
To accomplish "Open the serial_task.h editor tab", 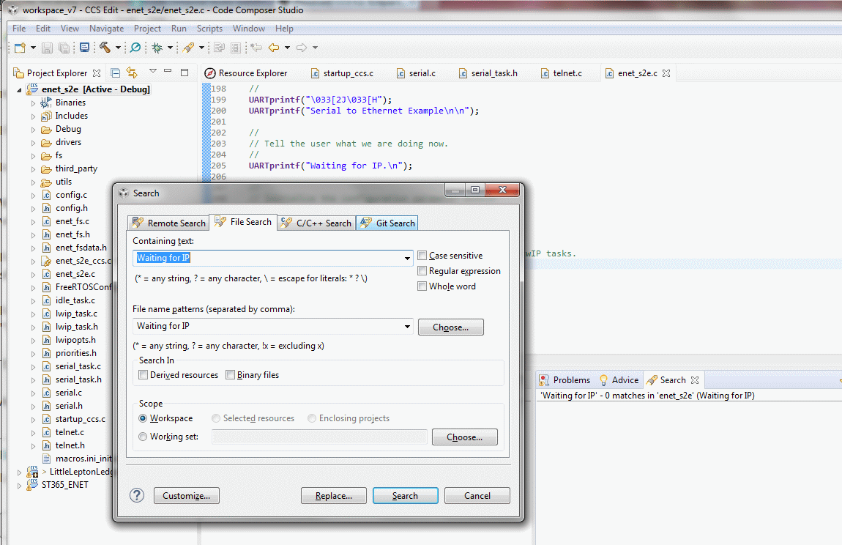I will point(488,73).
